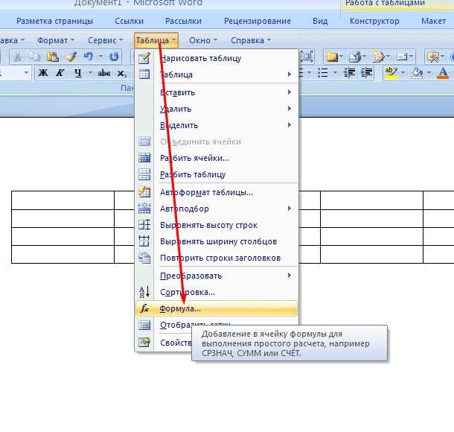Open the Окно menu

coord(203,40)
